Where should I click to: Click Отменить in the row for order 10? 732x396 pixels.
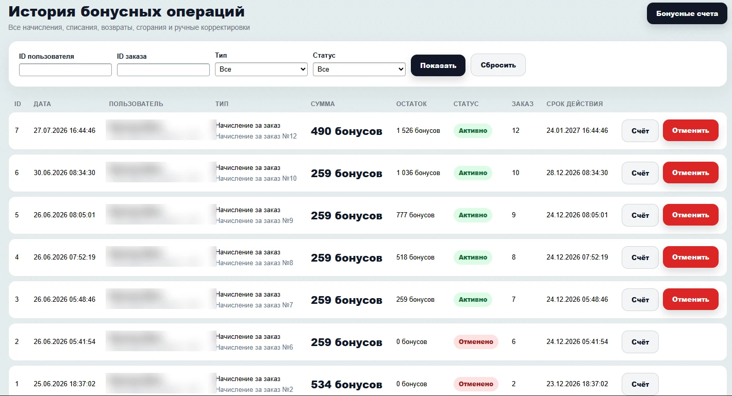[691, 173]
